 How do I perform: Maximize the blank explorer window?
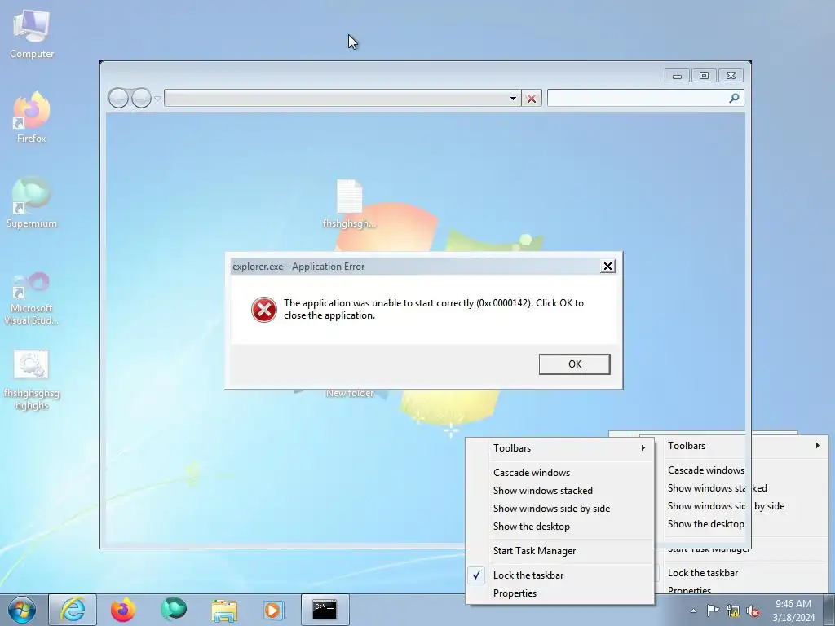pyautogui.click(x=704, y=76)
